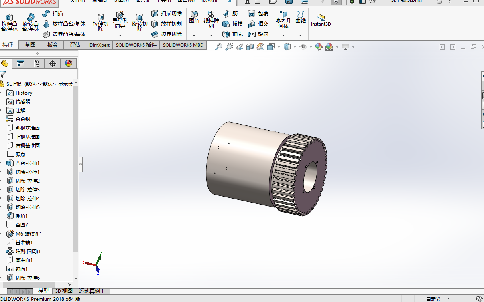Viewport: 484px width, 302px height.
Task: Switch to the SOLIDWORKS 插件 tab
Action: (136, 45)
